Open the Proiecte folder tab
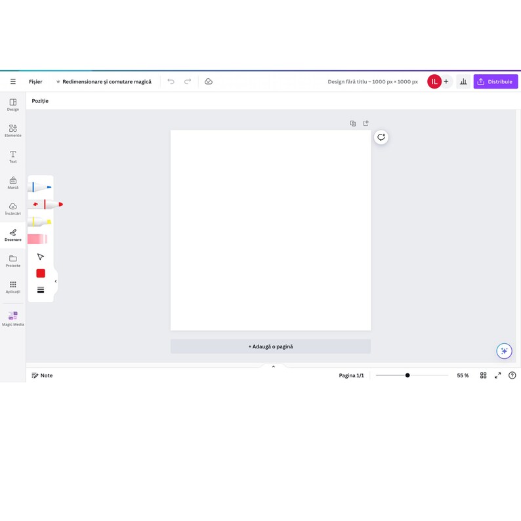The image size is (521, 521). (13, 261)
